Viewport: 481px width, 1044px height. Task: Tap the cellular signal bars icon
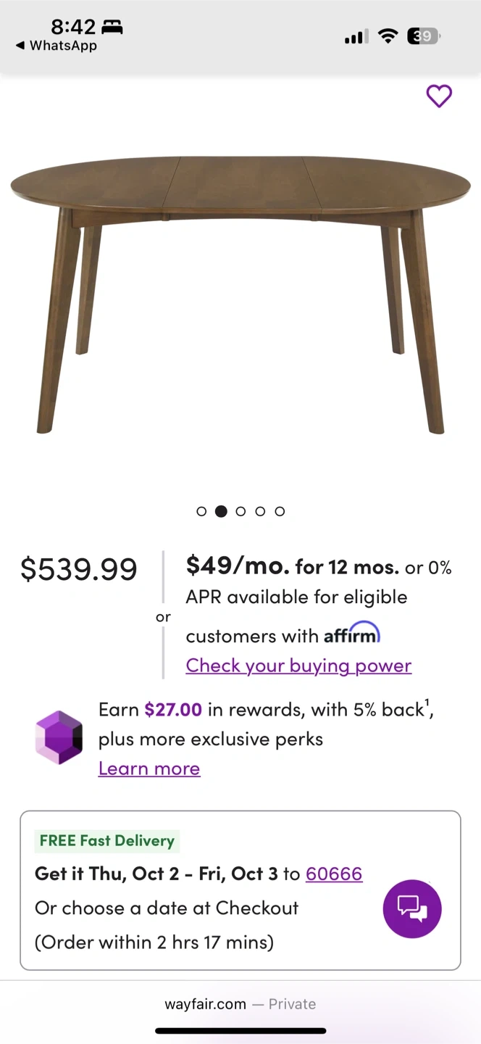point(356,36)
